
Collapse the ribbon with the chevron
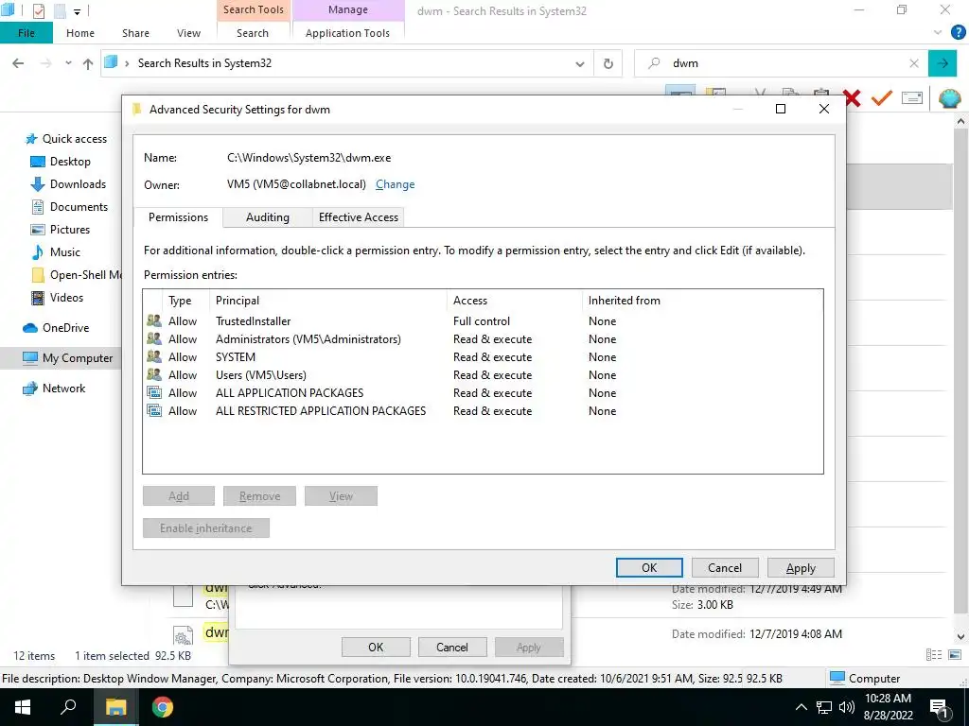pos(938,33)
